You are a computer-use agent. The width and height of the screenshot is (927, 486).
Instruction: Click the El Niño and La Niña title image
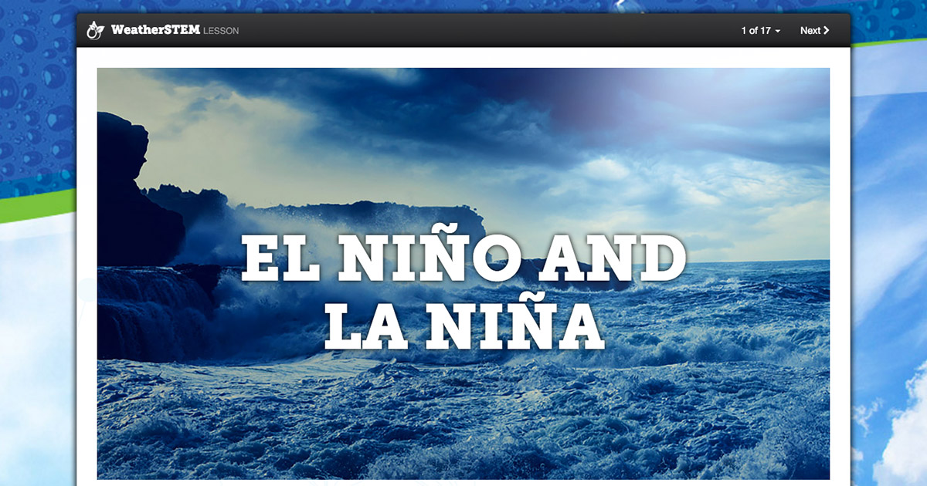(x=463, y=278)
